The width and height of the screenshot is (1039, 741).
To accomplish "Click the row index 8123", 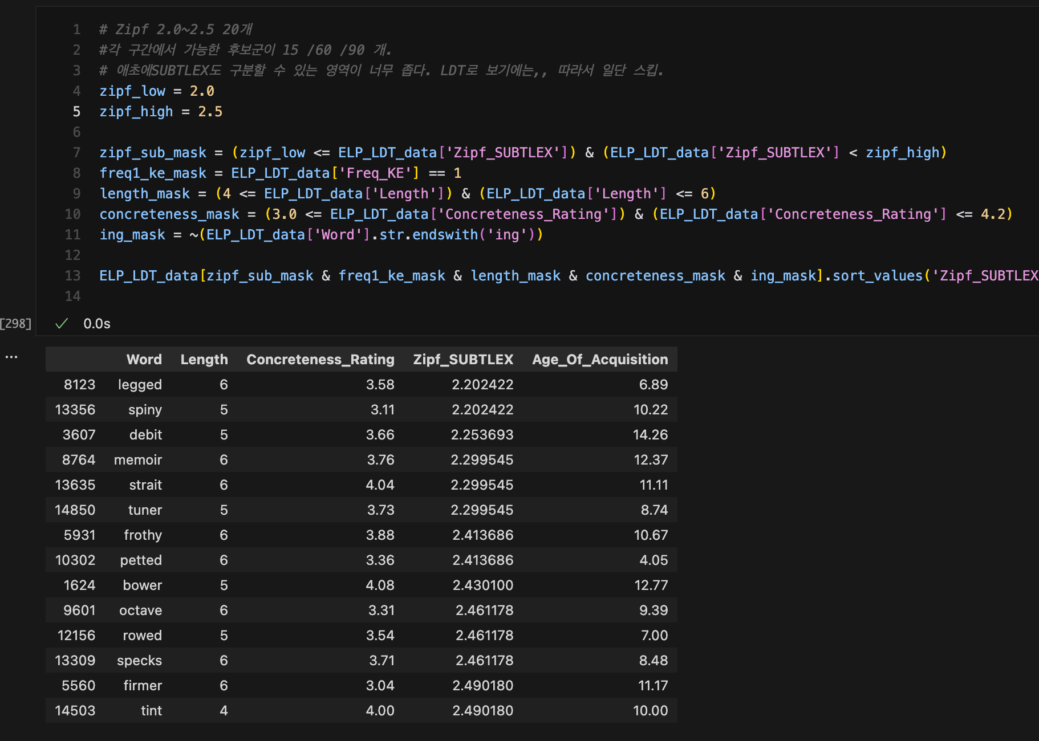I will [79, 385].
